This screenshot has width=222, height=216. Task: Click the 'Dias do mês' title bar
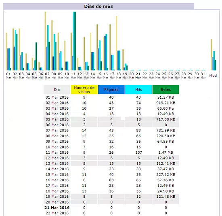pos(98,6)
